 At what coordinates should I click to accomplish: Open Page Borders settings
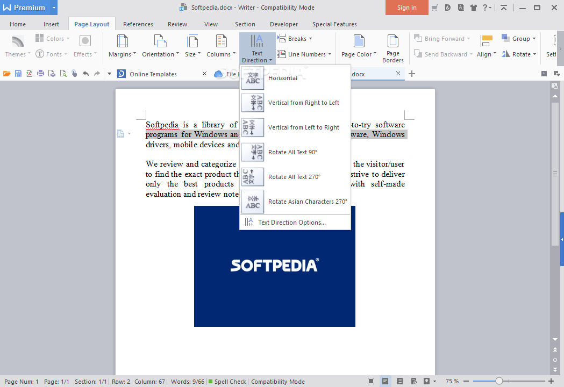click(x=393, y=48)
